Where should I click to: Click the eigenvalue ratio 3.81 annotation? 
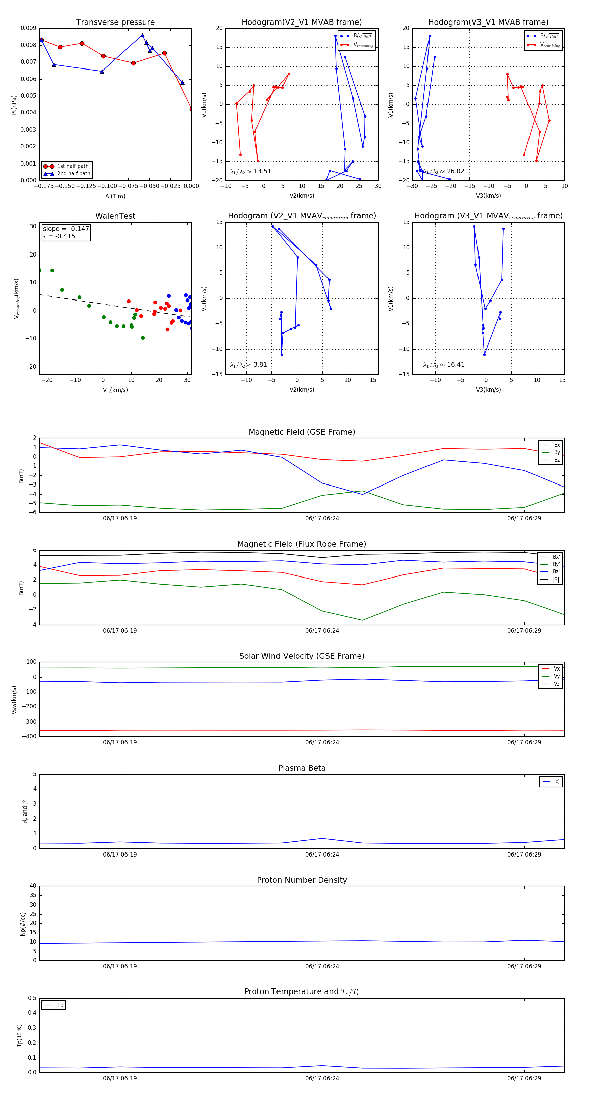pos(248,365)
